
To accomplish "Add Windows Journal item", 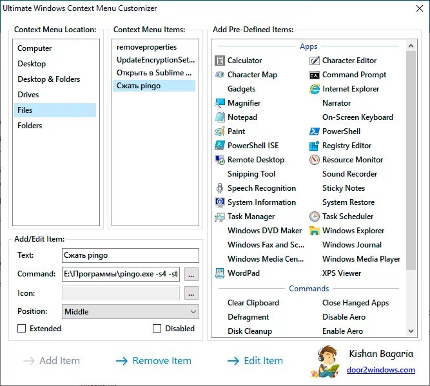I will [352, 245].
